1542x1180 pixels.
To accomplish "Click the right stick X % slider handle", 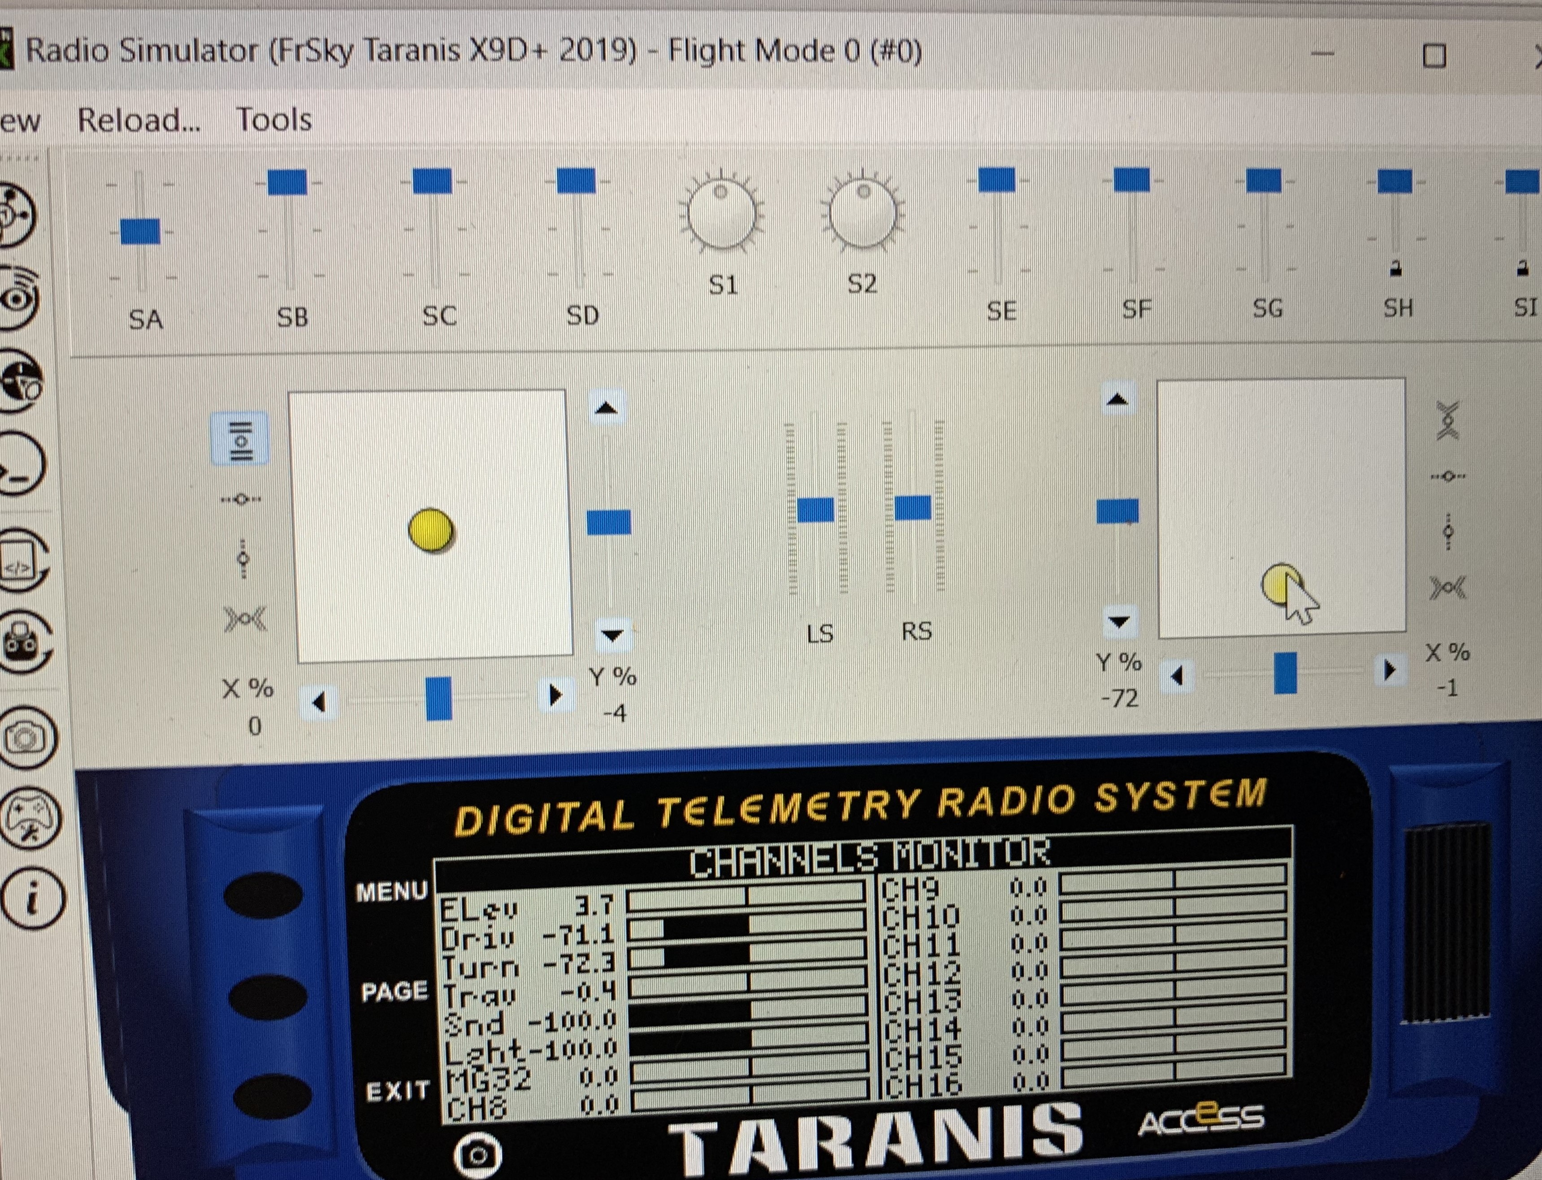I will [1286, 673].
